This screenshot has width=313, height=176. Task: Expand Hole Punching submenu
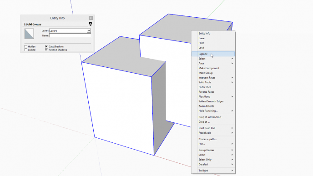coord(213,111)
